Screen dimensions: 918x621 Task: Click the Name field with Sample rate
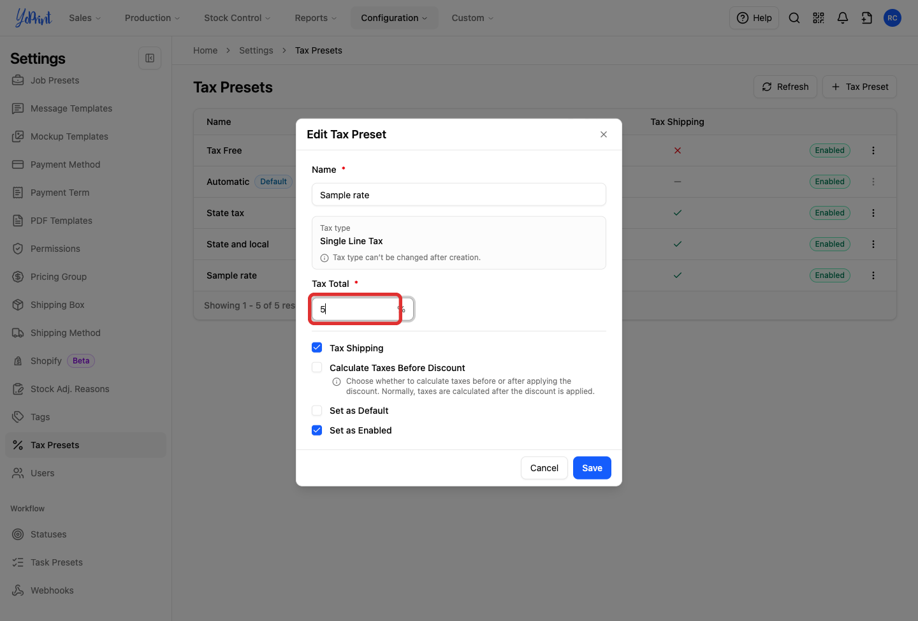pyautogui.click(x=459, y=194)
